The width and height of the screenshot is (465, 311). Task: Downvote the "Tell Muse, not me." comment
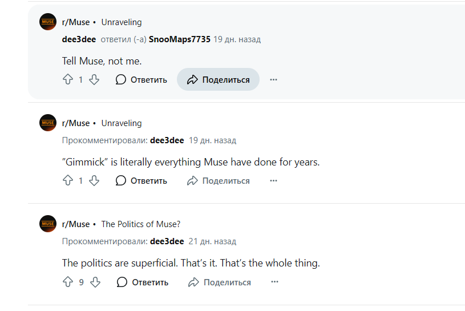point(95,80)
